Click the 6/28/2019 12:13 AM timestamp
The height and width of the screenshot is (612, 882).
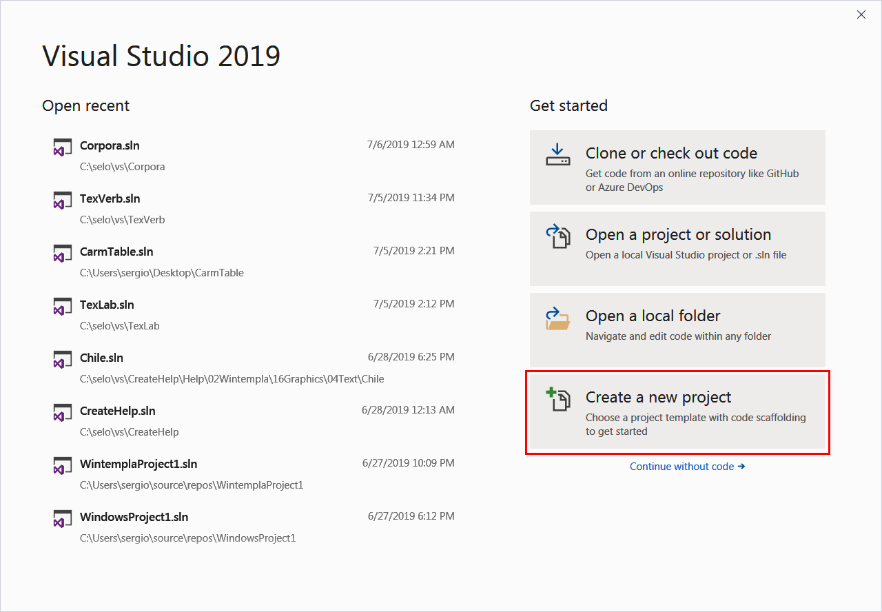click(x=408, y=410)
